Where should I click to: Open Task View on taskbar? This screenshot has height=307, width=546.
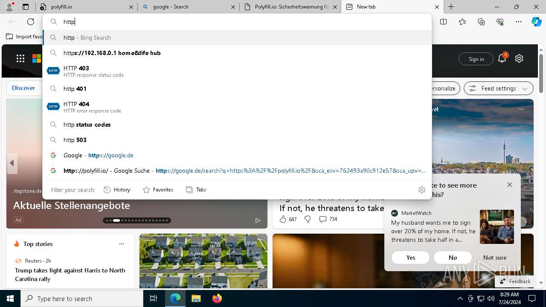[154, 298]
